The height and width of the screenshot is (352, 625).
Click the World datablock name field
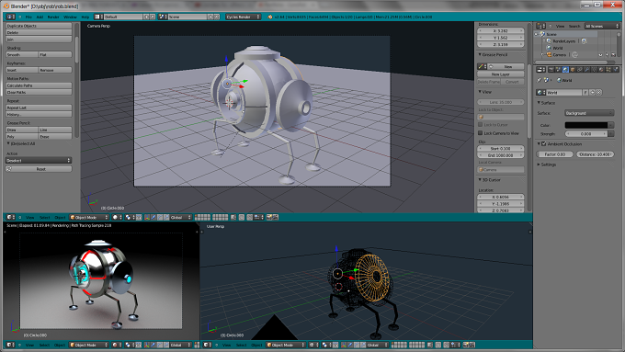tap(564, 93)
